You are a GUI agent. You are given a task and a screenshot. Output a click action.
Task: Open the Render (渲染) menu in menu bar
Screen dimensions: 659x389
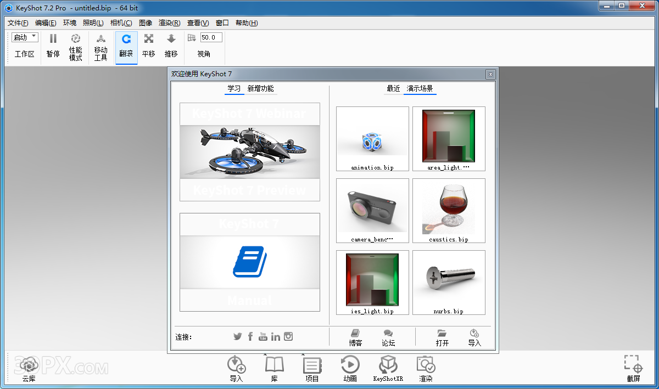click(169, 23)
